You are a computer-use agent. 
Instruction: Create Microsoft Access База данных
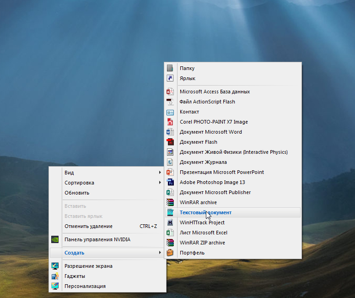(x=233, y=92)
